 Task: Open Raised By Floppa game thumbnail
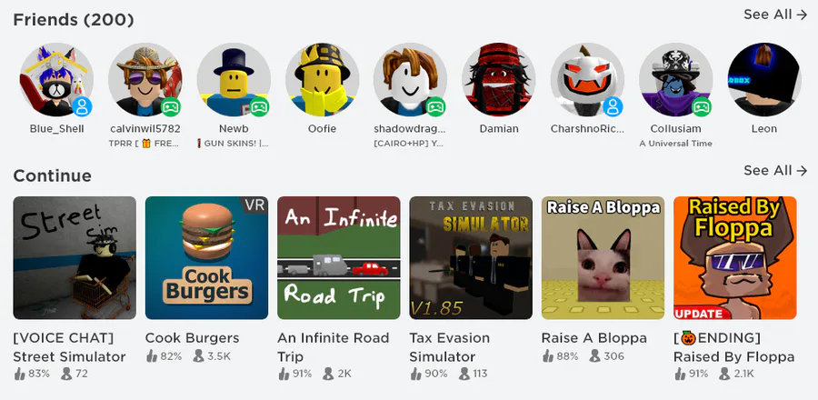point(735,257)
